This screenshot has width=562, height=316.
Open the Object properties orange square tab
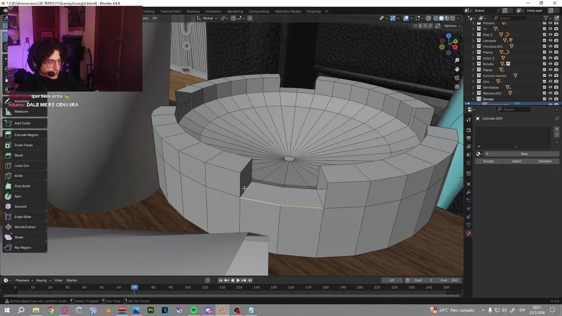pyautogui.click(x=468, y=184)
